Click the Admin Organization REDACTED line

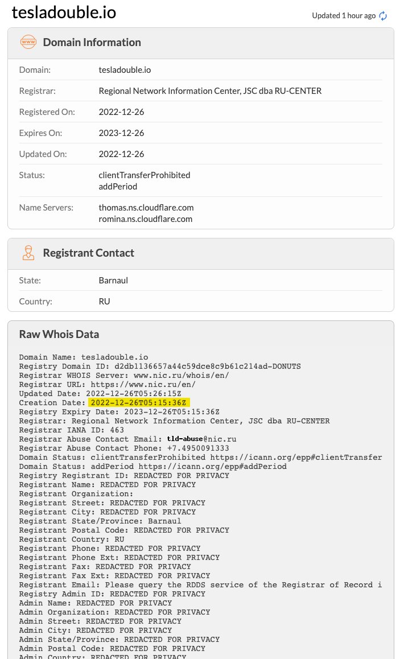(114, 612)
